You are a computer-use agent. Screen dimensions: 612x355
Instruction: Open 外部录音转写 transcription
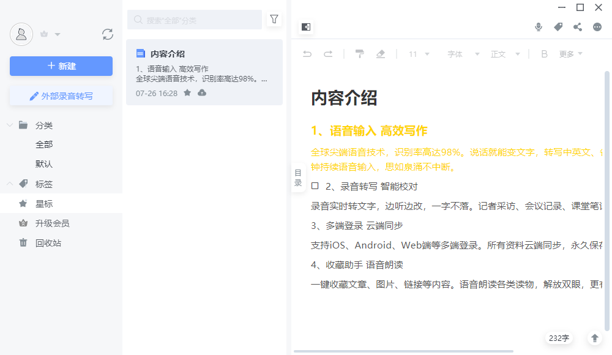point(61,96)
